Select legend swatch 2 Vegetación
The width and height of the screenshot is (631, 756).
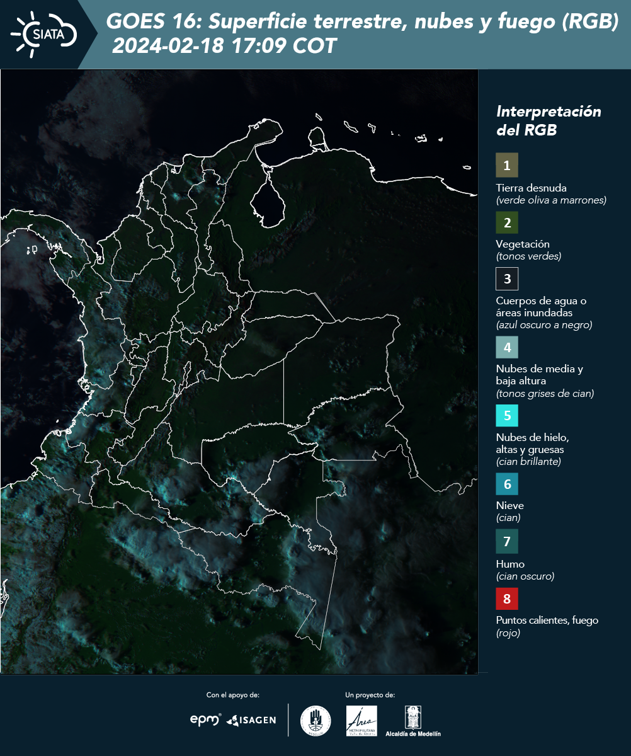pos(507,222)
